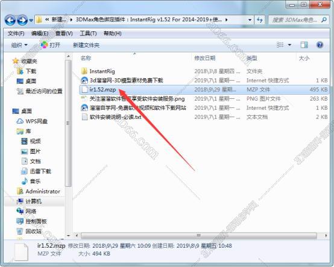Click the breadcrumb arrow after 新建...

[71, 20]
